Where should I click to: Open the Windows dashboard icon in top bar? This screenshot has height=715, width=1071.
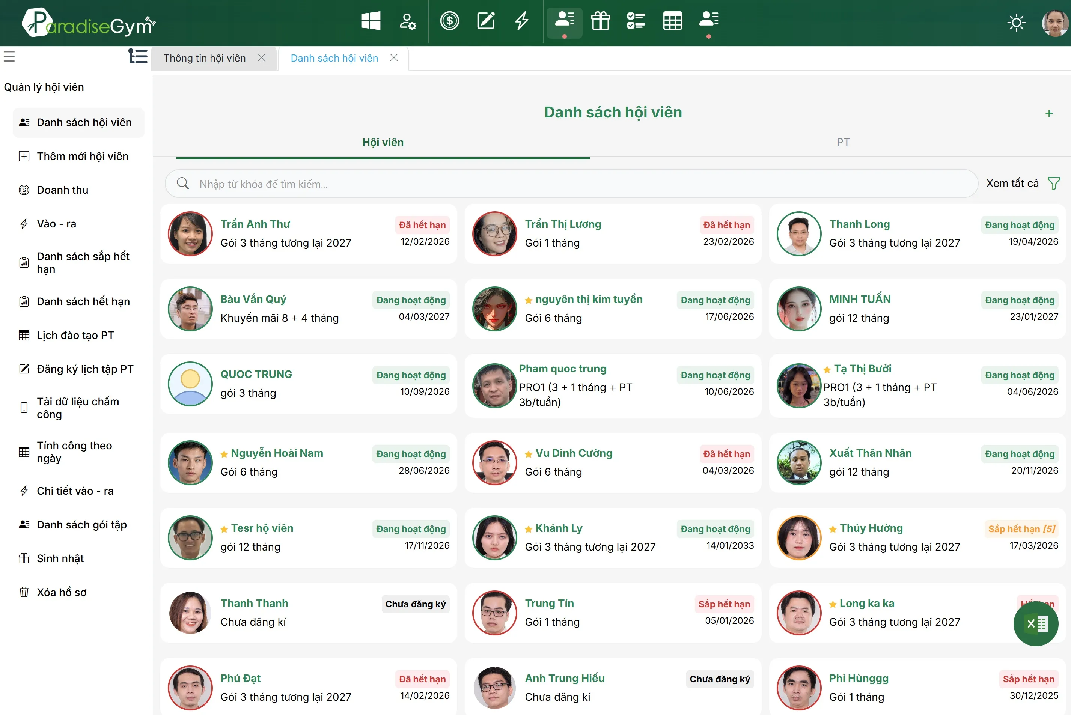point(370,21)
